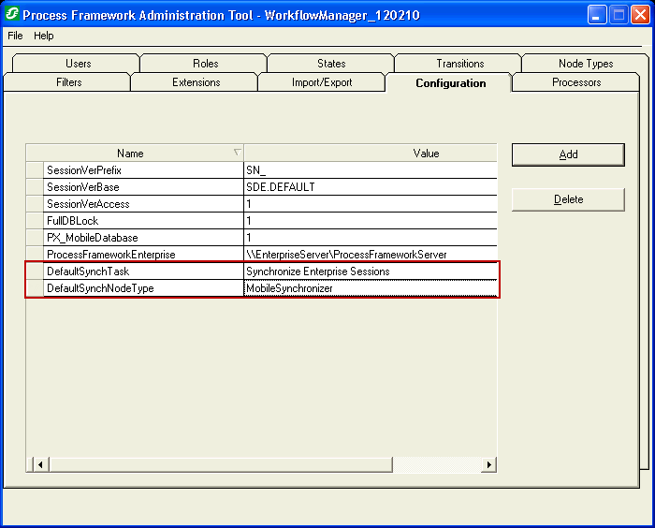Go to the Node Types tab
The image size is (655, 528).
586,64
